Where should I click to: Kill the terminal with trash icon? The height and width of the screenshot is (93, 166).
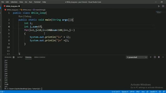click(x=159, y=57)
